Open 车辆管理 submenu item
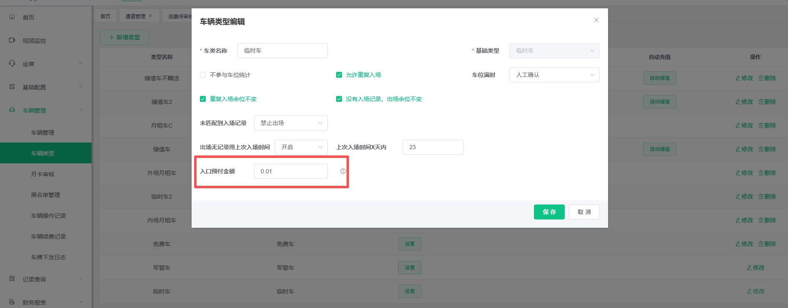The image size is (788, 308). (x=42, y=133)
